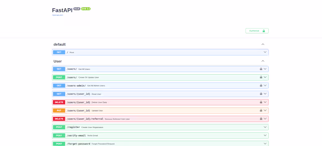Expand POST /users/ Create Or Update User chevron

265,77
